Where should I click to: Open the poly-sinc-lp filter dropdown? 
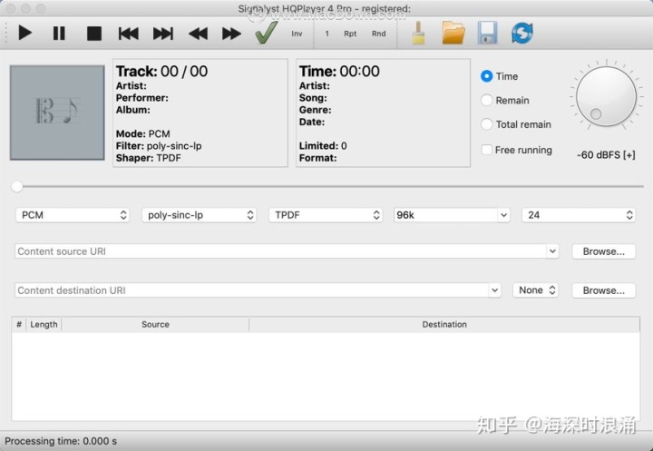coord(199,215)
